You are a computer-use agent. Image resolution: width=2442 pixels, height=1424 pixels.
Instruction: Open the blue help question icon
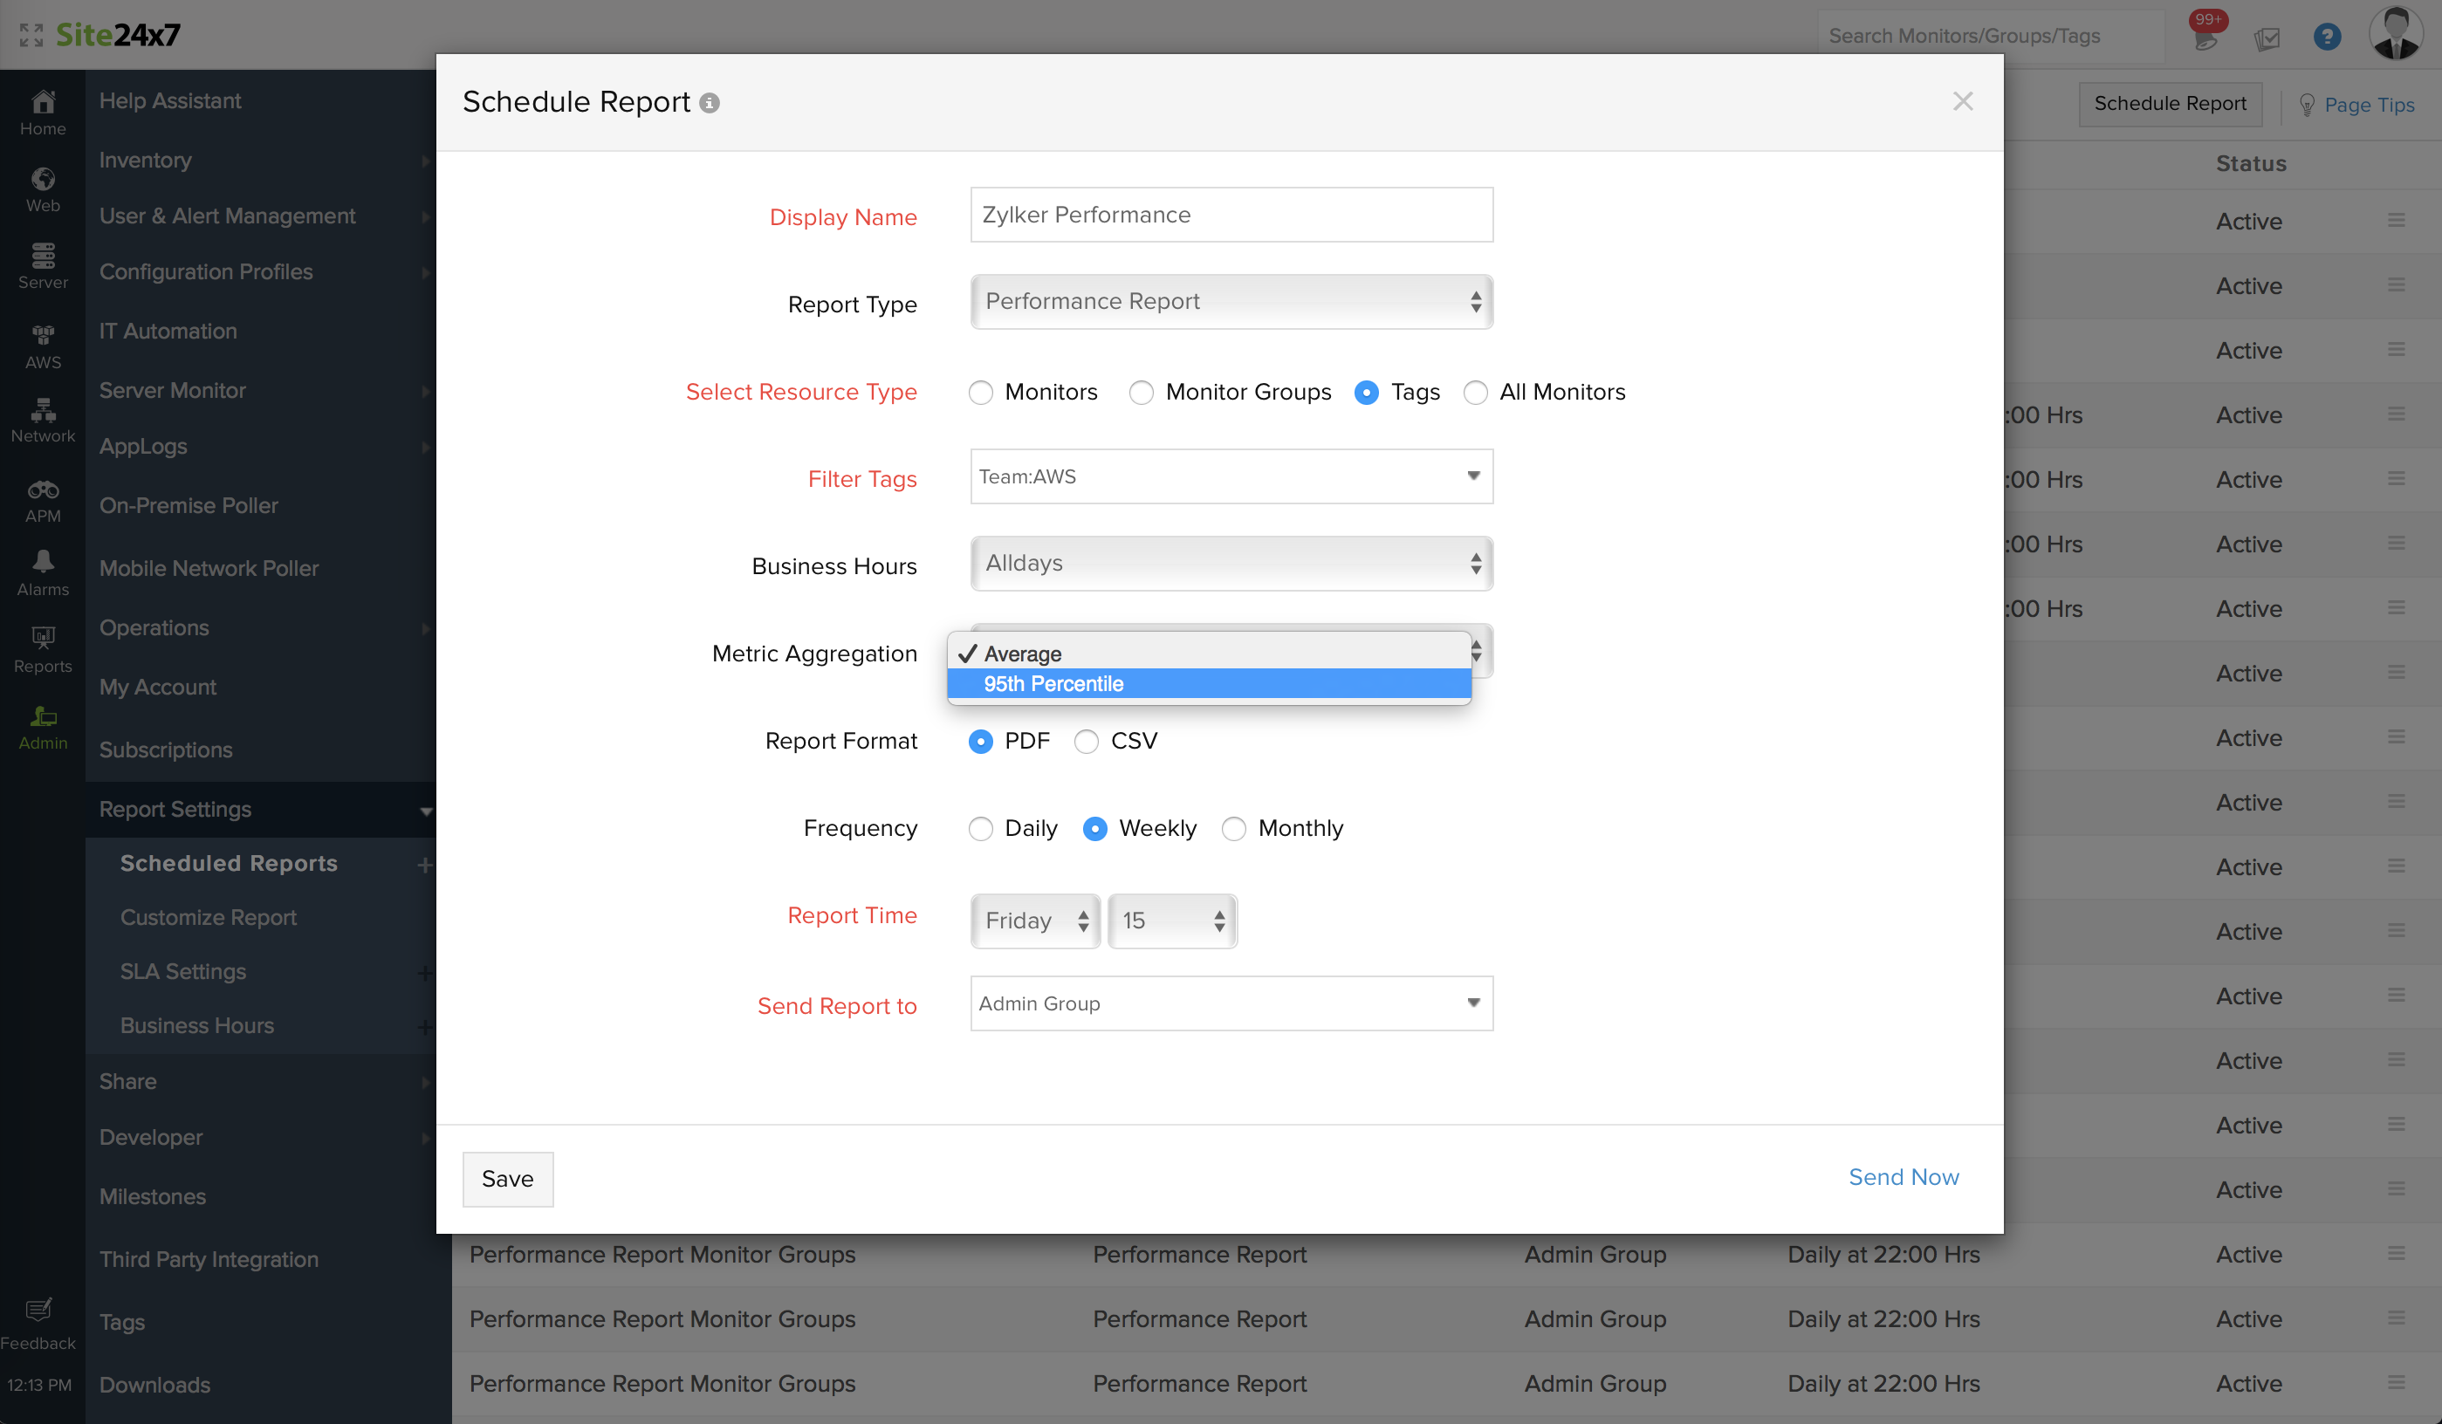tap(2327, 37)
